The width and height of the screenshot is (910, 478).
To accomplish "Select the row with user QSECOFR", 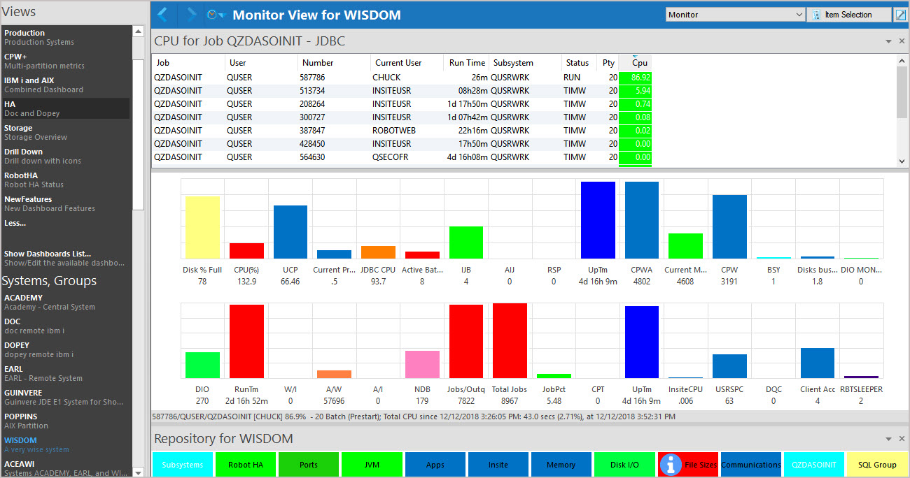I will (402, 157).
